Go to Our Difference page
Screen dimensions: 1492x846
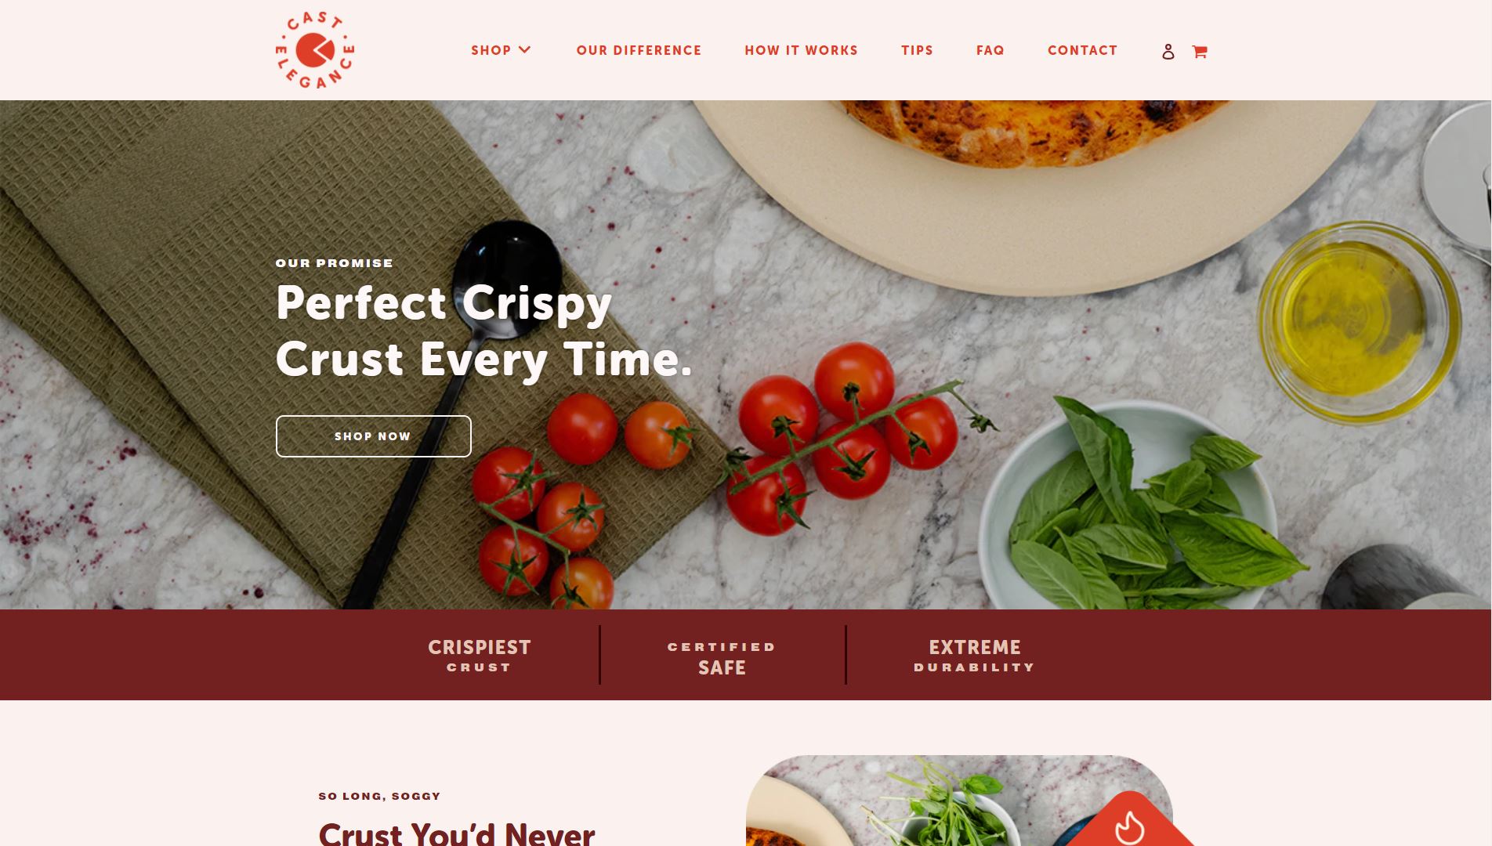639,50
